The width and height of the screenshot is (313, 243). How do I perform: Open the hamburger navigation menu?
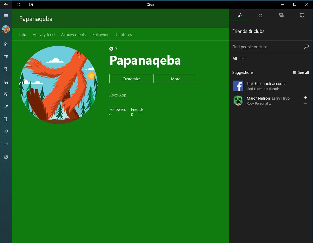[x=6, y=15]
